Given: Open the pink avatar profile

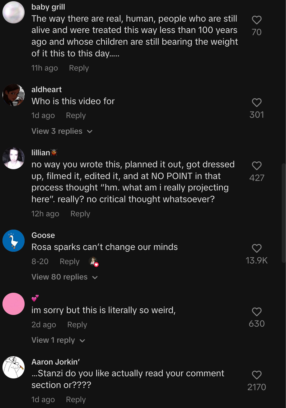Looking at the screenshot, I should (x=14, y=304).
